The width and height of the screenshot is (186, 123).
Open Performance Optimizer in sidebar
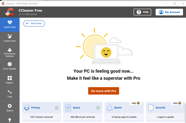click(x=10, y=52)
